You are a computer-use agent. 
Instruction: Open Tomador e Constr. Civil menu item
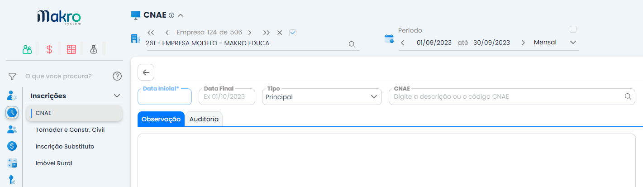click(x=70, y=130)
